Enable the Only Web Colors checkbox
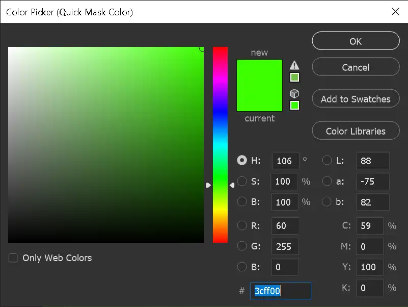The image size is (408, 307). coord(13,258)
